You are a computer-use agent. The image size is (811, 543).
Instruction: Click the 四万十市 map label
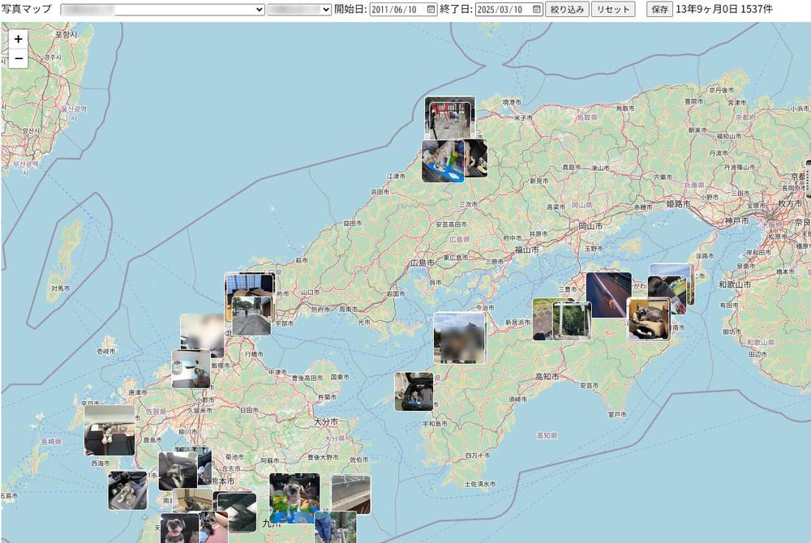(478, 455)
